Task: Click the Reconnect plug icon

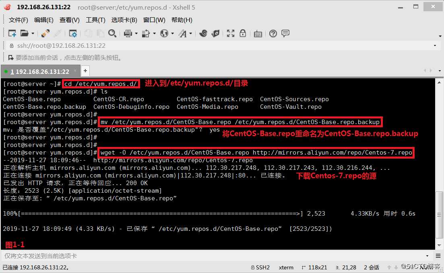Action: click(45, 33)
